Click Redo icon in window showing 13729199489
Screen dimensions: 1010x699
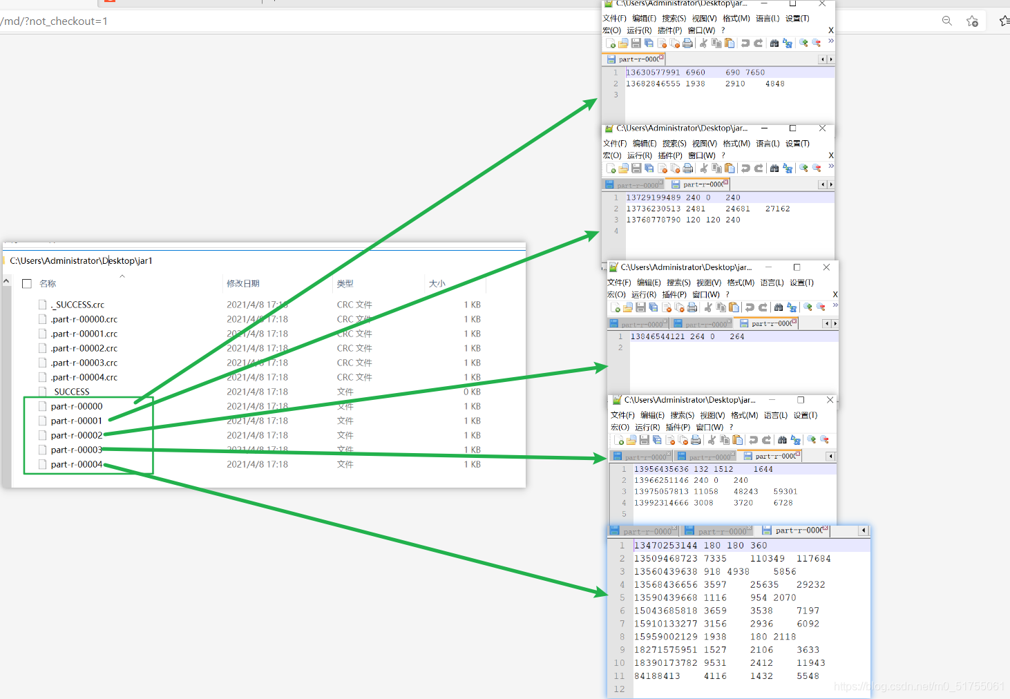[759, 168]
